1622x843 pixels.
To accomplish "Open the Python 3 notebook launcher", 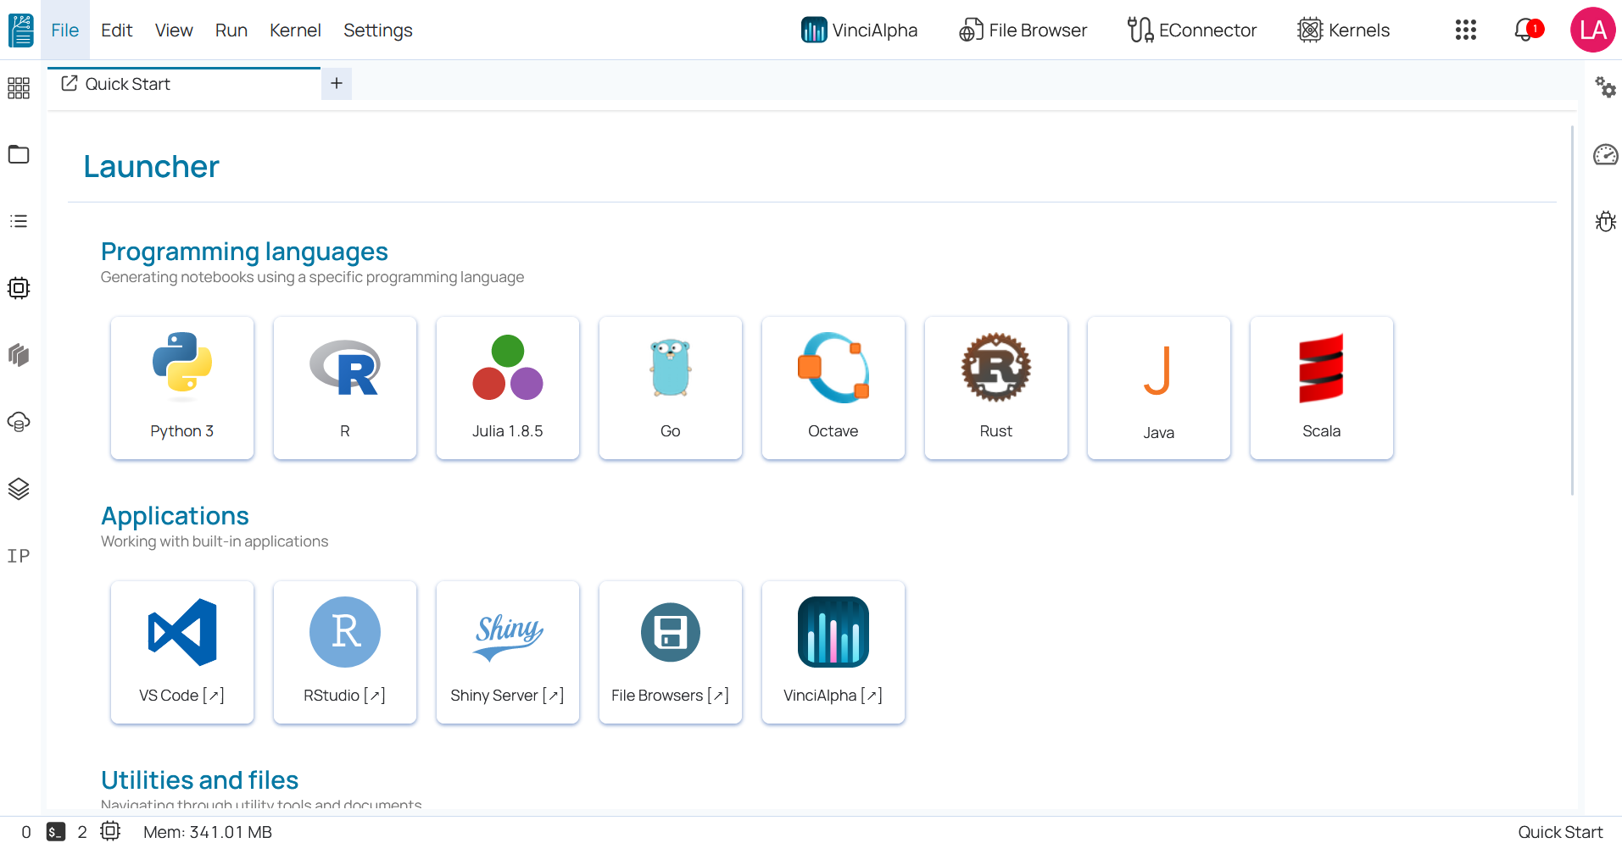I will click(182, 388).
